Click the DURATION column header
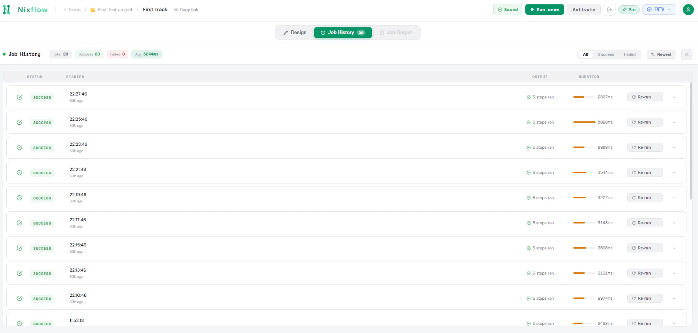This screenshot has width=698, height=333. click(589, 77)
